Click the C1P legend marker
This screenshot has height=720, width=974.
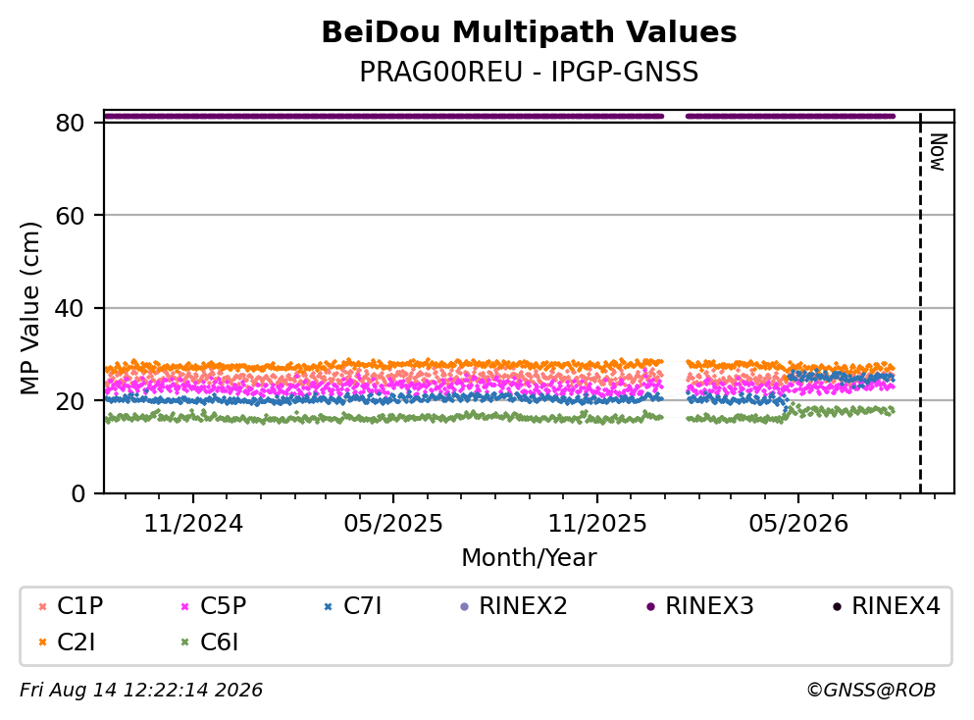click(x=42, y=606)
